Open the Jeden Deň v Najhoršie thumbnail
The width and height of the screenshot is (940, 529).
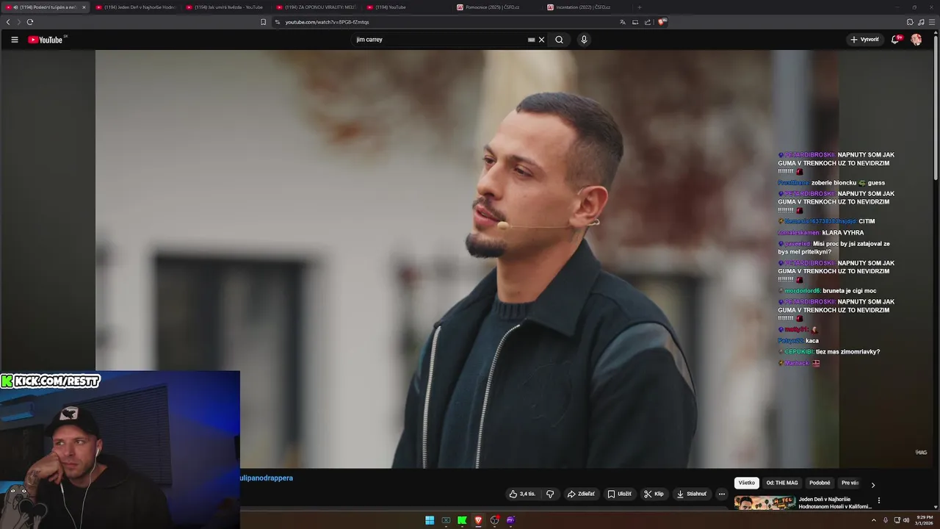pos(764,503)
